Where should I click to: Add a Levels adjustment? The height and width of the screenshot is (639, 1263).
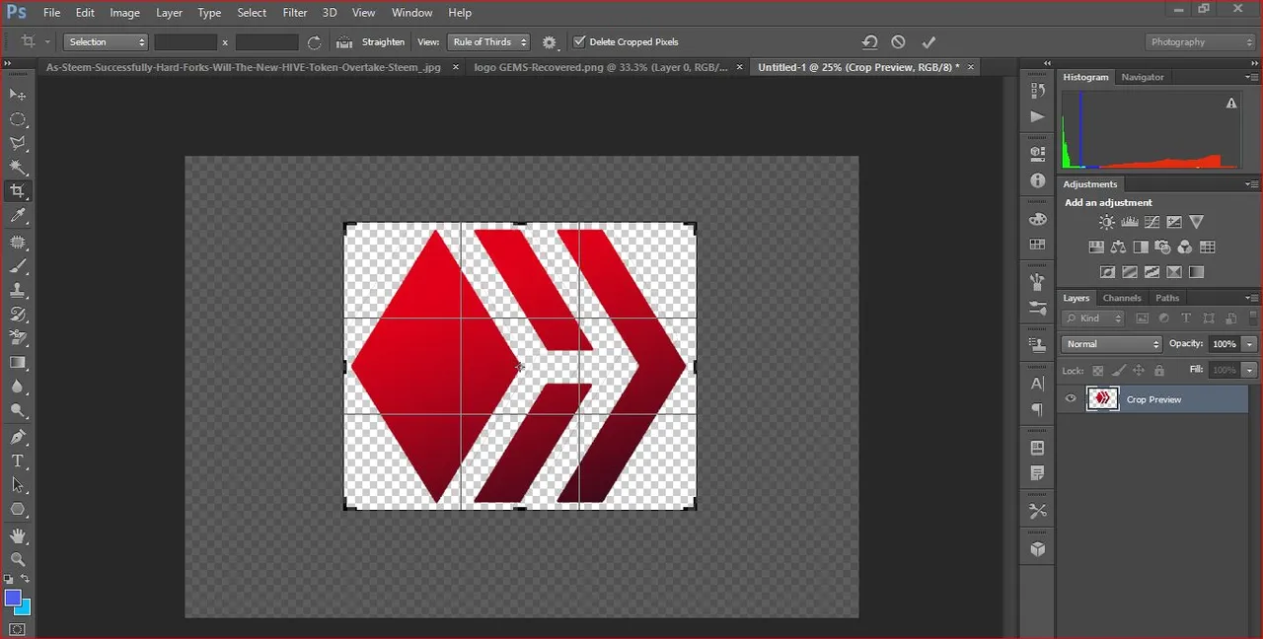coord(1130,223)
